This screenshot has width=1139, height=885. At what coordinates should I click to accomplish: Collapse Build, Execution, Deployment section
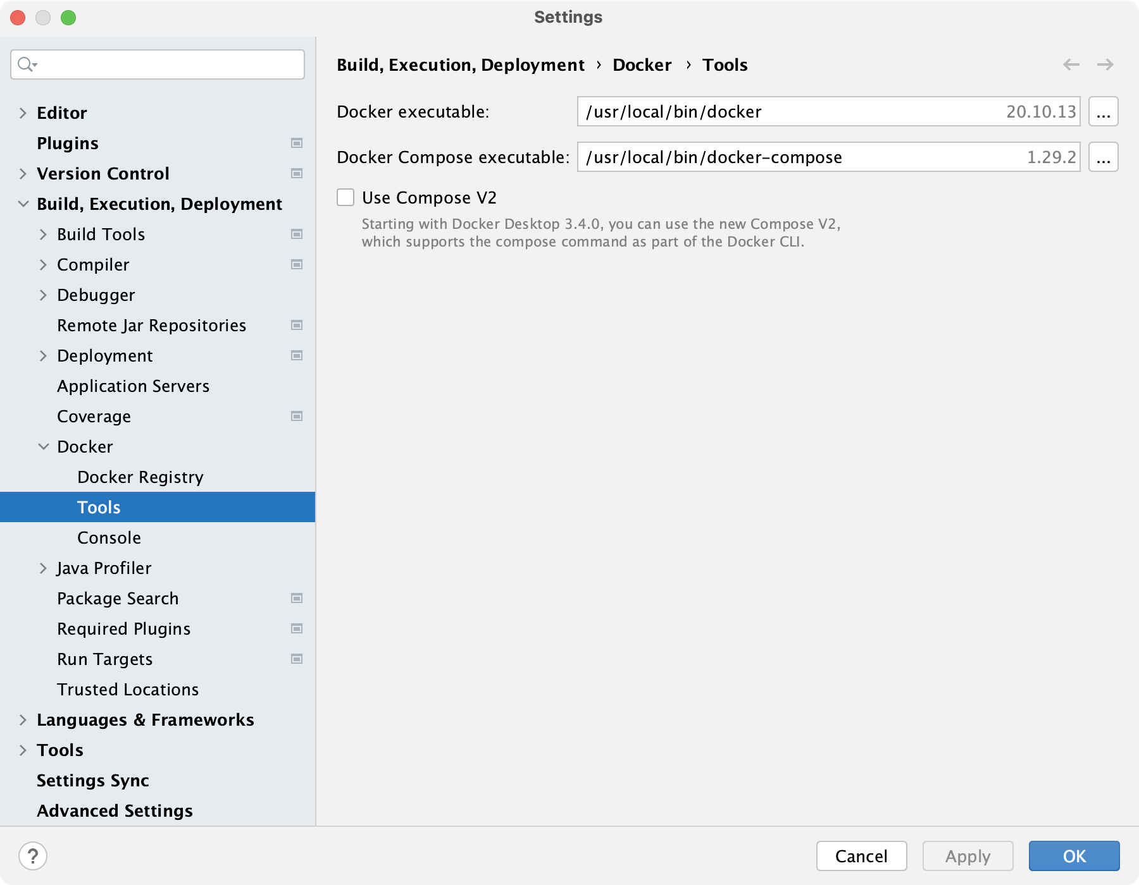(23, 204)
